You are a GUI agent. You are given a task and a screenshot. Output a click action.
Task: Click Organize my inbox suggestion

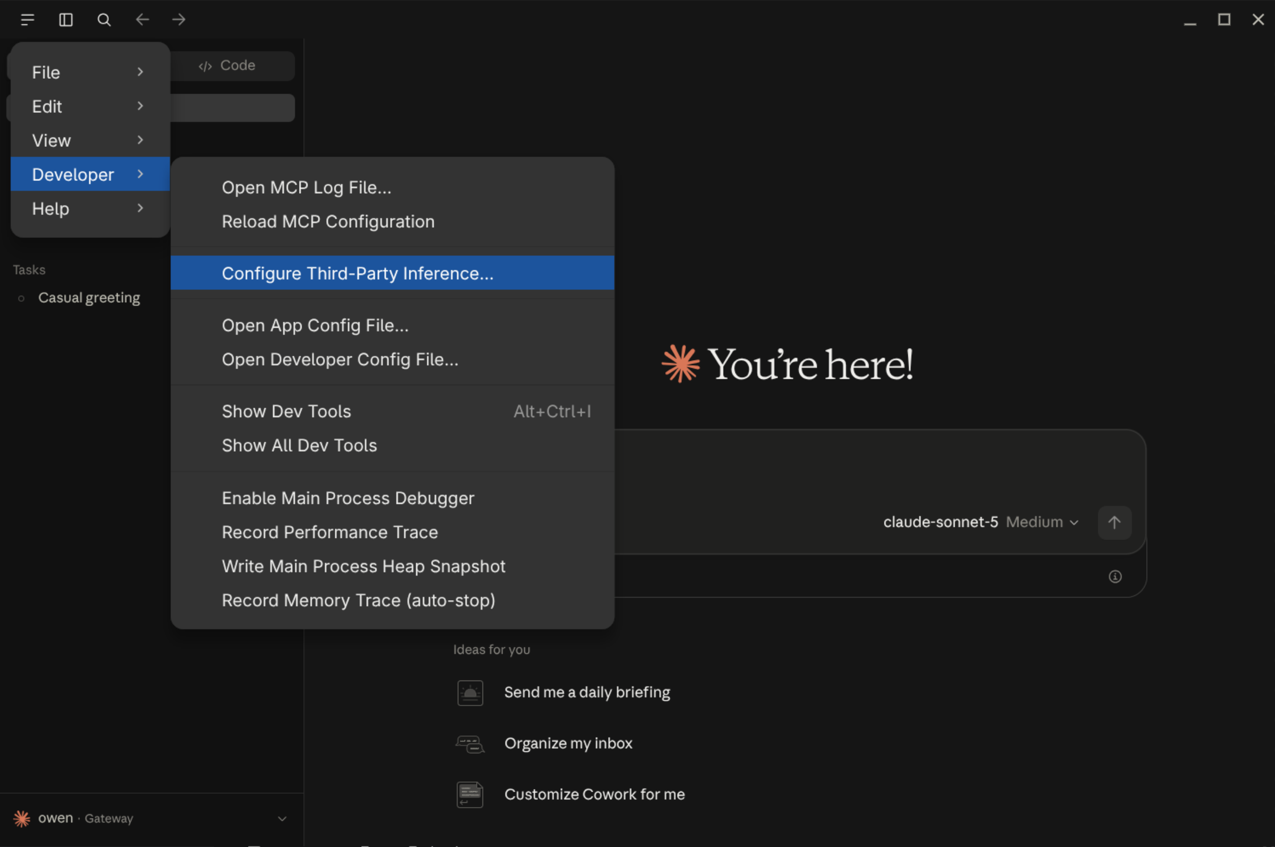pyautogui.click(x=568, y=743)
